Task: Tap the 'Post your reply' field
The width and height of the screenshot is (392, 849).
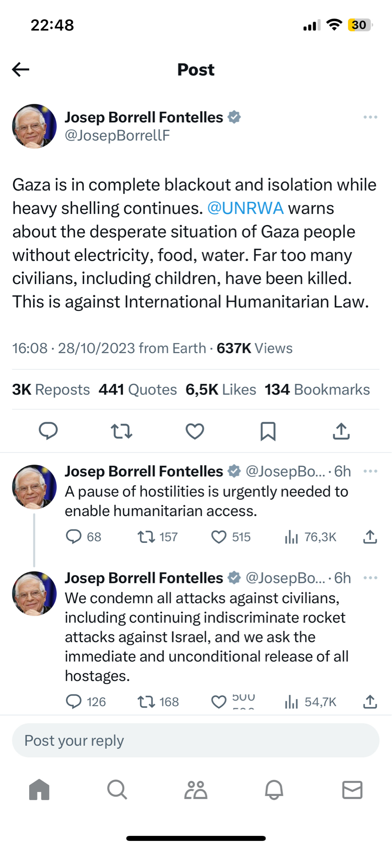Action: pyautogui.click(x=195, y=741)
